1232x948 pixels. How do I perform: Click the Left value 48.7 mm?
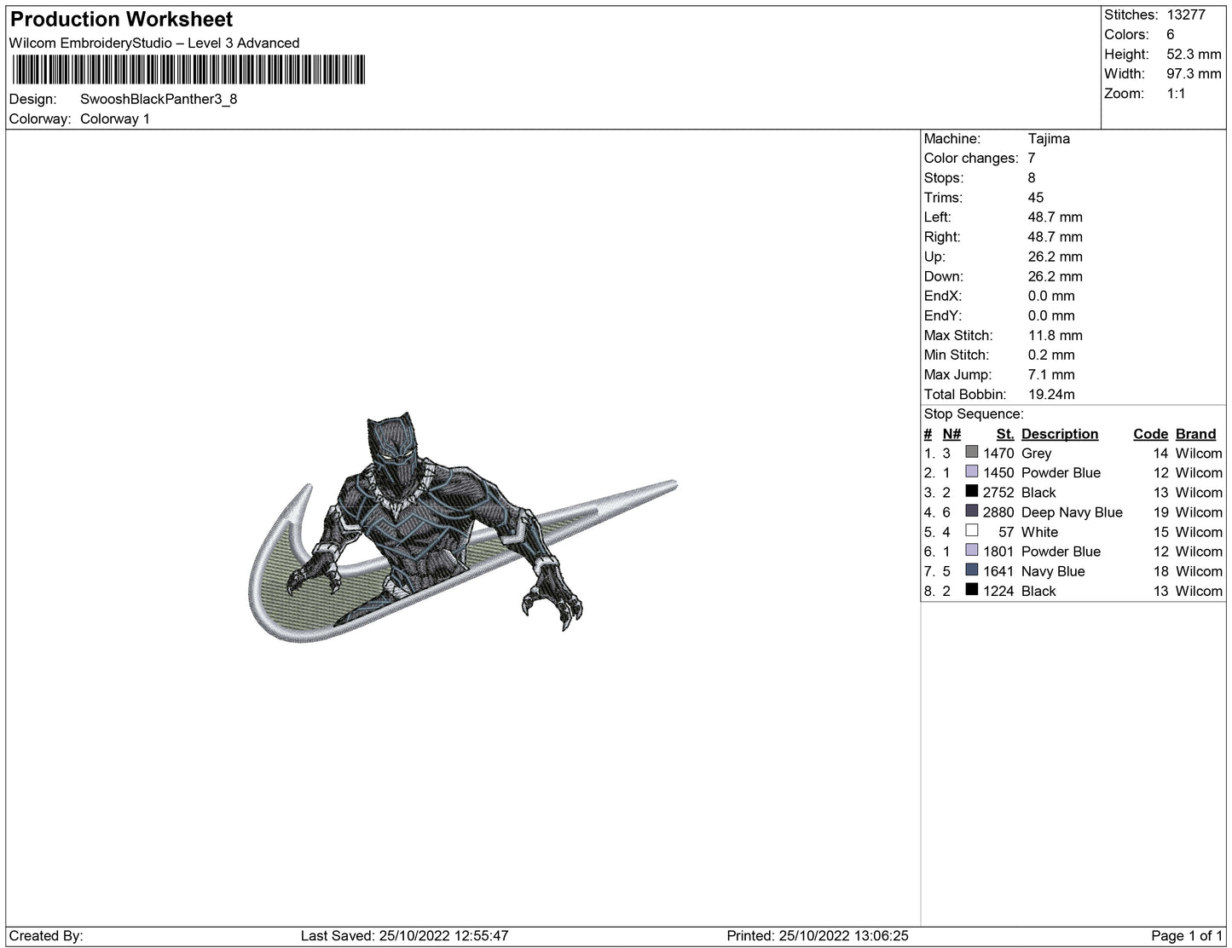tap(1056, 217)
